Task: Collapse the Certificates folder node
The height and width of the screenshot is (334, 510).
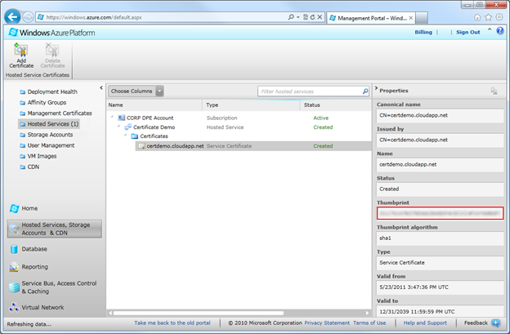Action: (x=126, y=136)
